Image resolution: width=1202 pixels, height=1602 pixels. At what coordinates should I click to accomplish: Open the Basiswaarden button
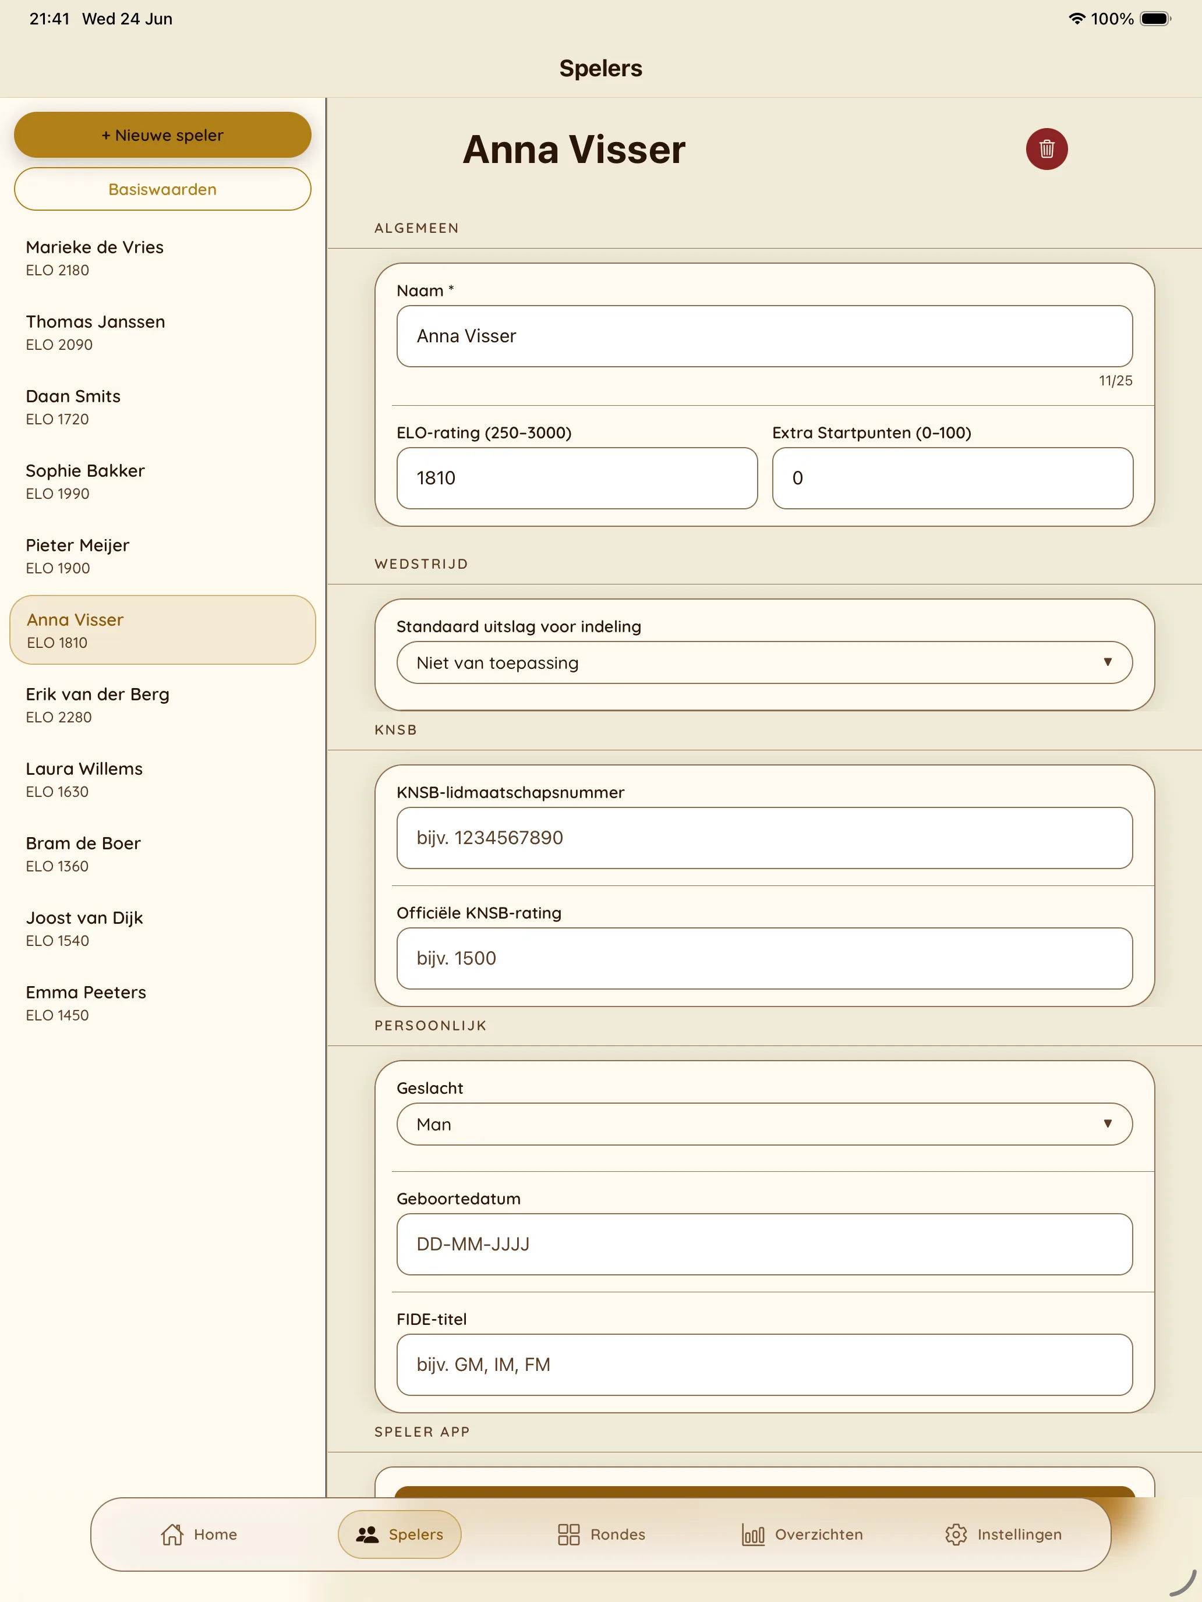[x=162, y=189]
